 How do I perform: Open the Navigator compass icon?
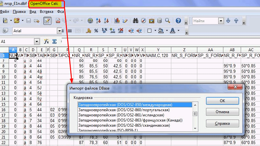pos(143,21)
